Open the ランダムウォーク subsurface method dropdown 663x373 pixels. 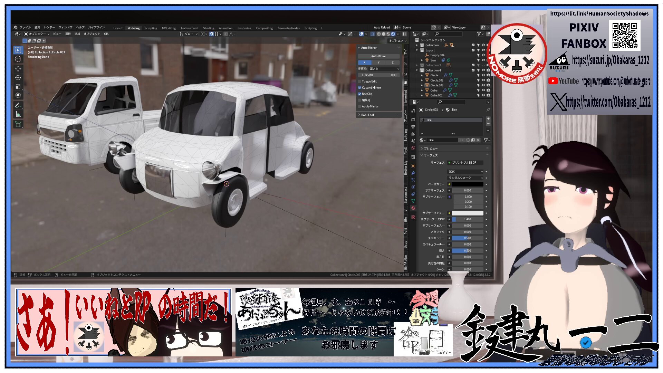point(465,178)
